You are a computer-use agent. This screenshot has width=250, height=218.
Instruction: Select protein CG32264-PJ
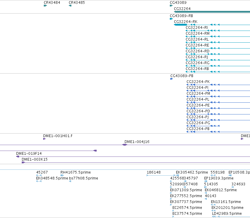pos(197,117)
